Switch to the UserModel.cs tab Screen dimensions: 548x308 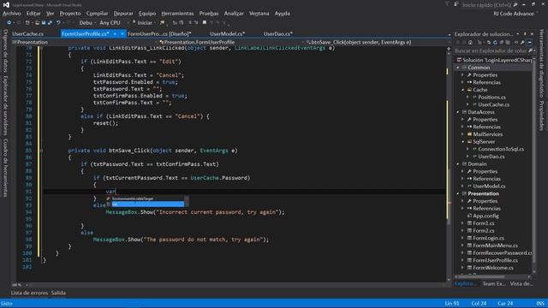(227, 34)
